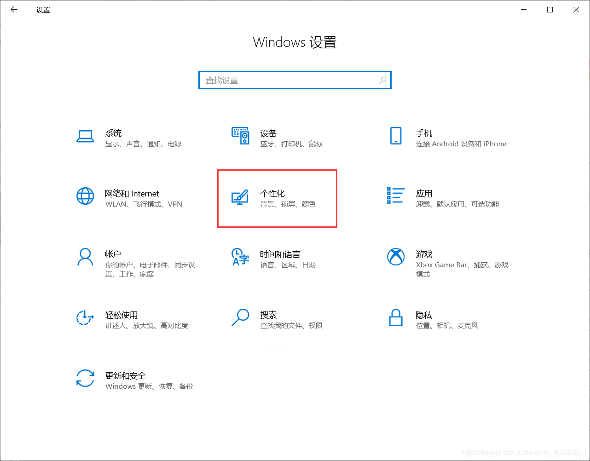Image resolution: width=590 pixels, height=461 pixels.
Task: Open the 手机 heading
Action: [x=424, y=133]
